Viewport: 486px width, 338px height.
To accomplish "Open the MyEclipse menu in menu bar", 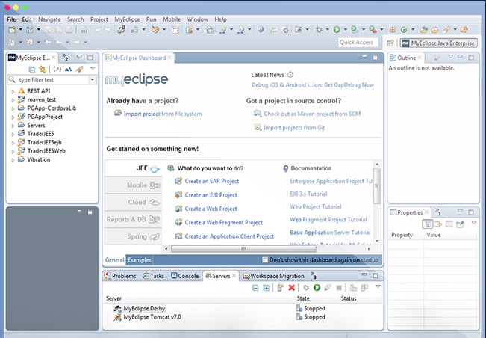I will point(126,18).
